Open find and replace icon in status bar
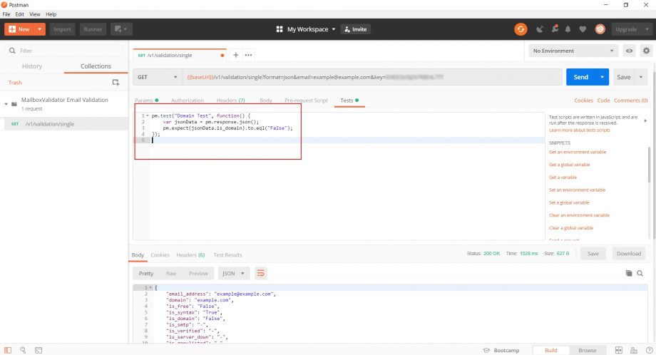 (23, 350)
